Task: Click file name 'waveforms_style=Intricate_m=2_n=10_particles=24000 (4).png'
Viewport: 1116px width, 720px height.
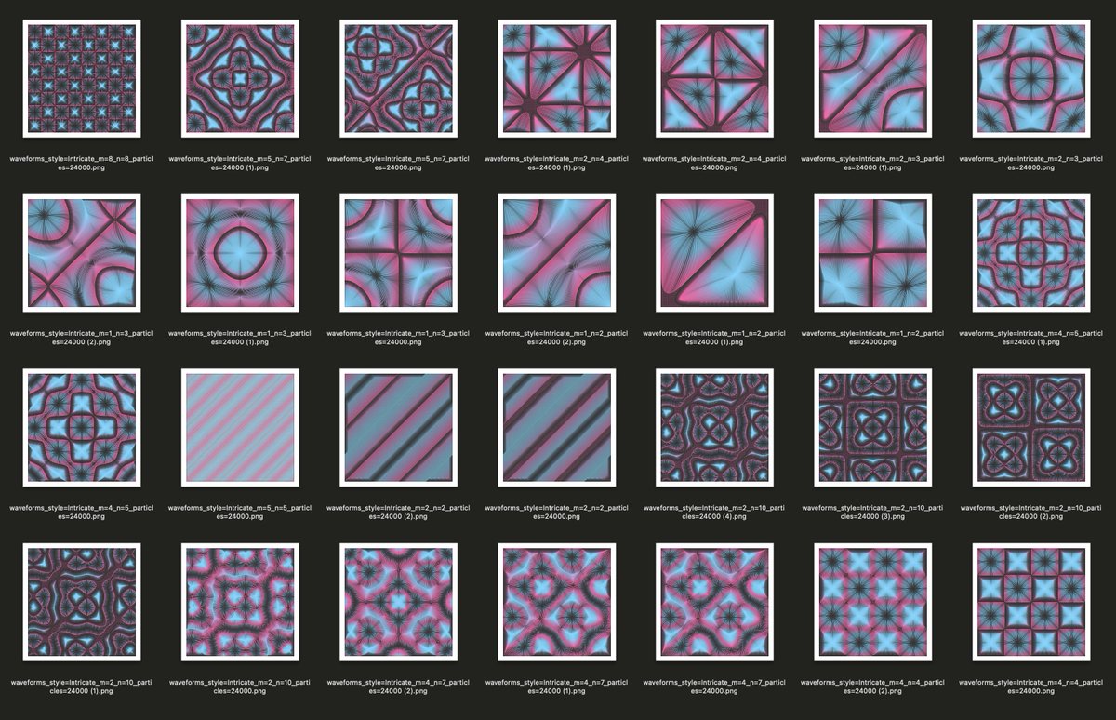Action: click(715, 512)
